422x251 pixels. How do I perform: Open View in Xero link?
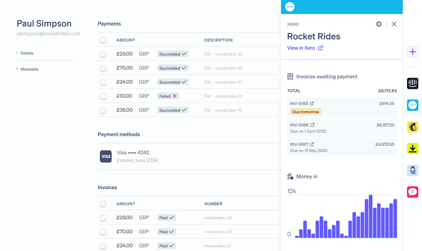click(301, 48)
